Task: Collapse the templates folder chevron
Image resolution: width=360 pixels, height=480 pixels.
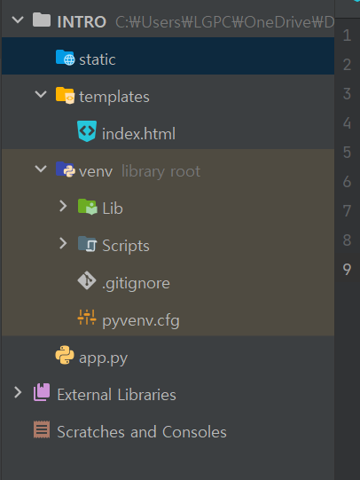Action: [41, 94]
